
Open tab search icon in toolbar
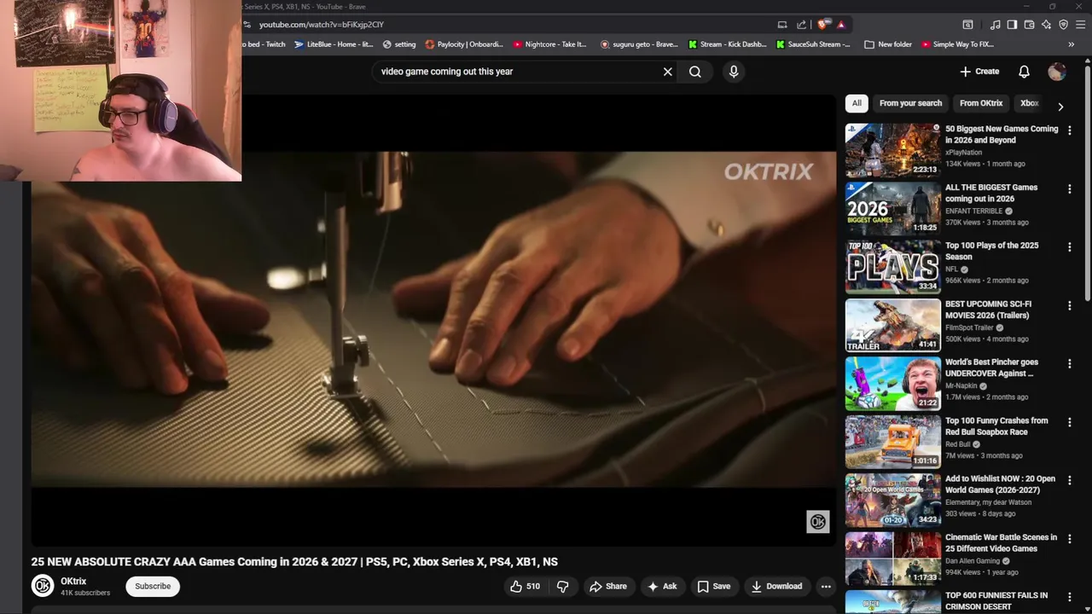point(967,25)
